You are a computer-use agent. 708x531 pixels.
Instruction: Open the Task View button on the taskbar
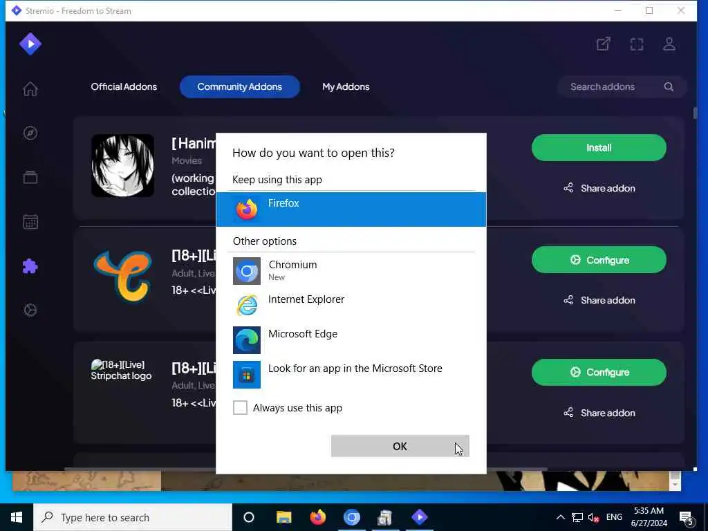click(x=249, y=517)
